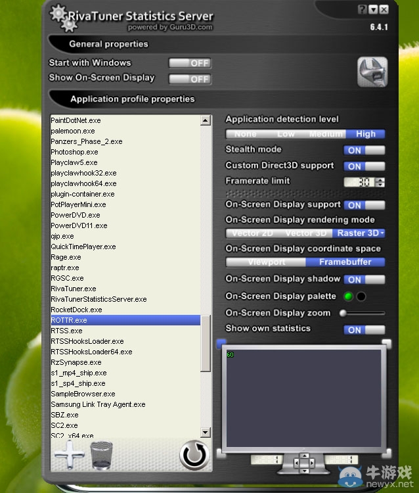The height and width of the screenshot is (493, 419).
Task: Disable Custom Direct3D support
Action: (x=364, y=166)
